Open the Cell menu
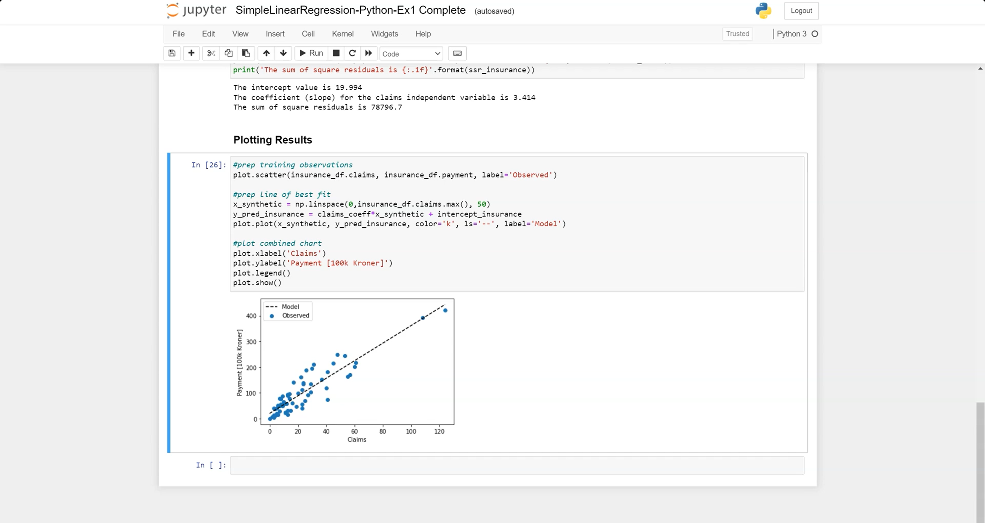 pyautogui.click(x=308, y=34)
